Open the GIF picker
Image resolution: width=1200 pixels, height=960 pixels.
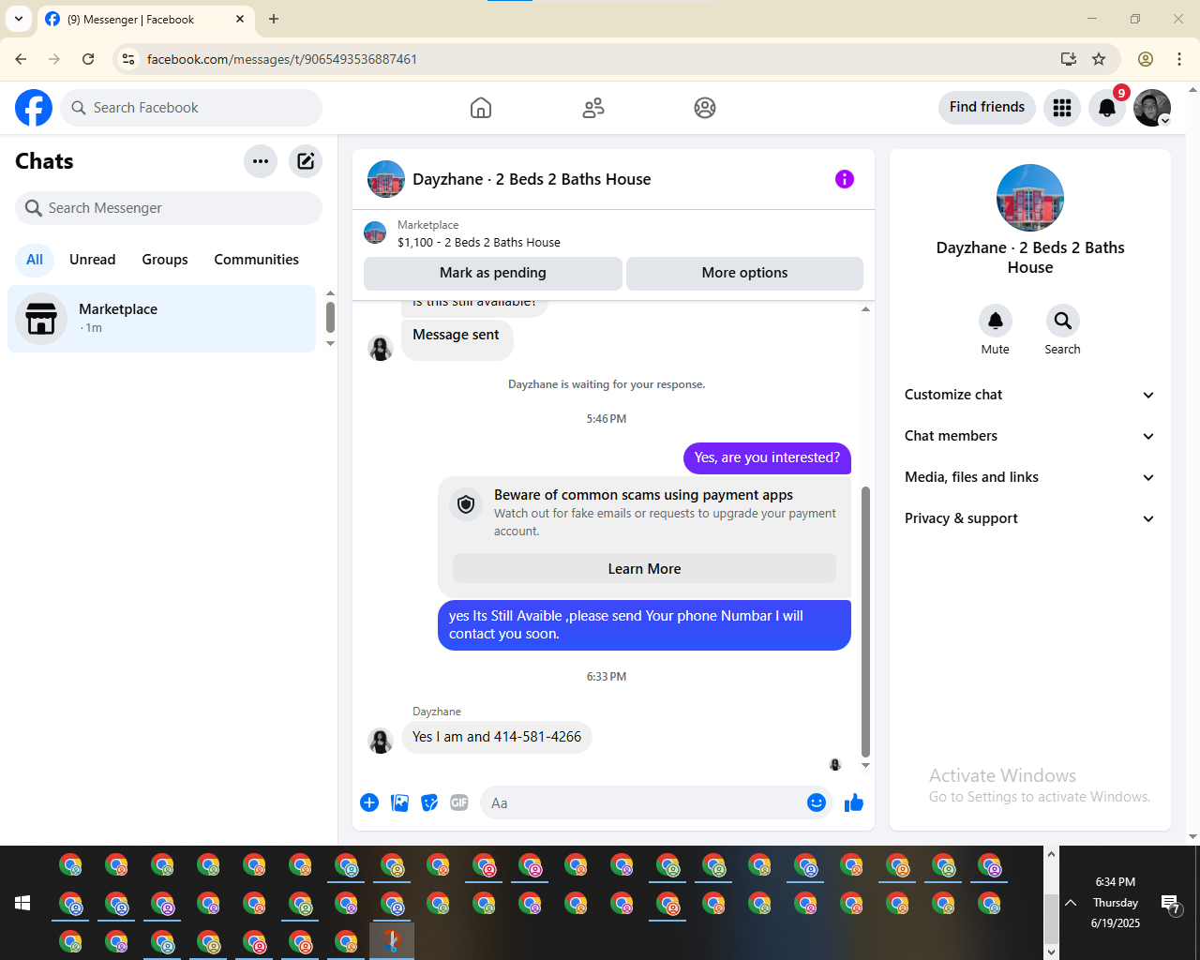[x=459, y=802]
